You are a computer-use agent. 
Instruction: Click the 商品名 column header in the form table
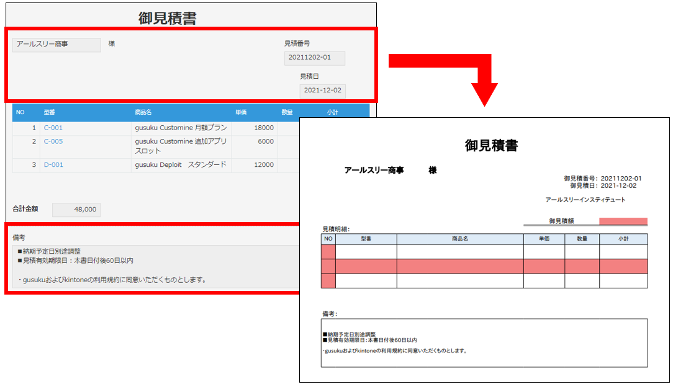[143, 112]
